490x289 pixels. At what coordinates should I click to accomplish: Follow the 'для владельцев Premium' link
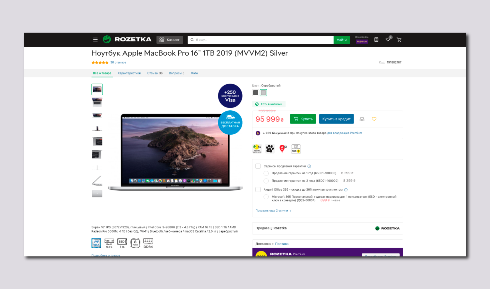[x=344, y=133]
